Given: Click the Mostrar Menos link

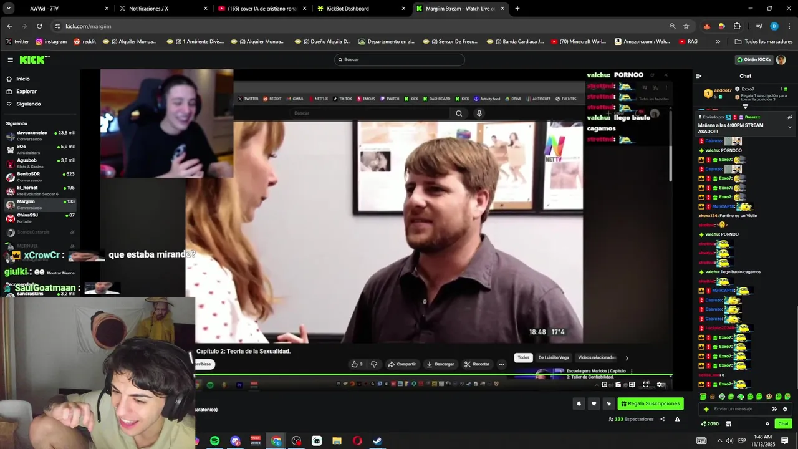Looking at the screenshot, I should pyautogui.click(x=60, y=273).
